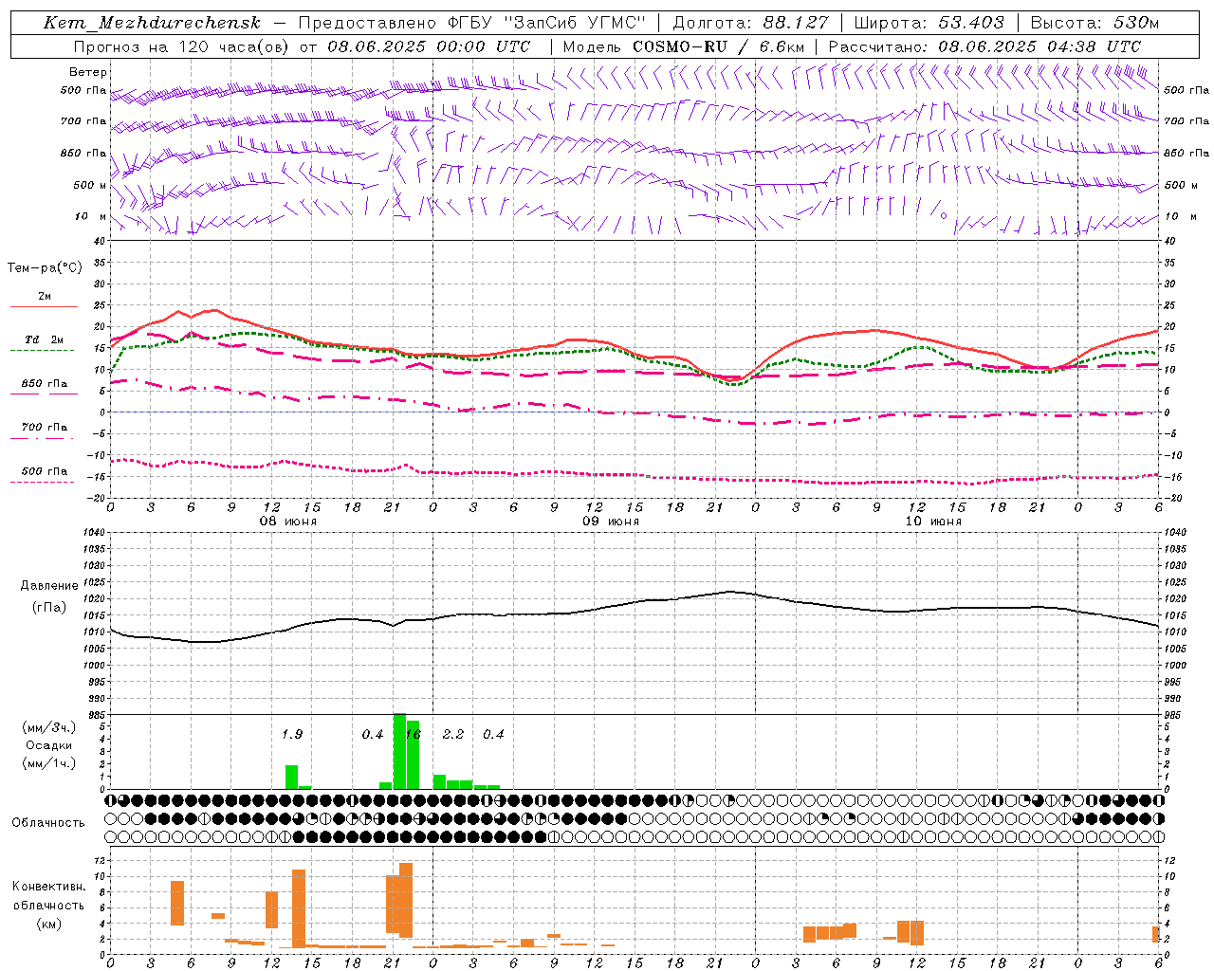1214x971 pixels.
Task: Click the tallest green precipitation bar
Action: pos(399,751)
